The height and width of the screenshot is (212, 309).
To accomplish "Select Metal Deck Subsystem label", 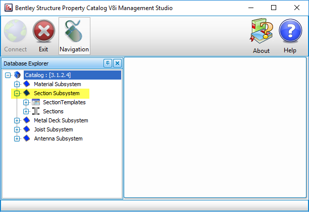I will coord(61,120).
